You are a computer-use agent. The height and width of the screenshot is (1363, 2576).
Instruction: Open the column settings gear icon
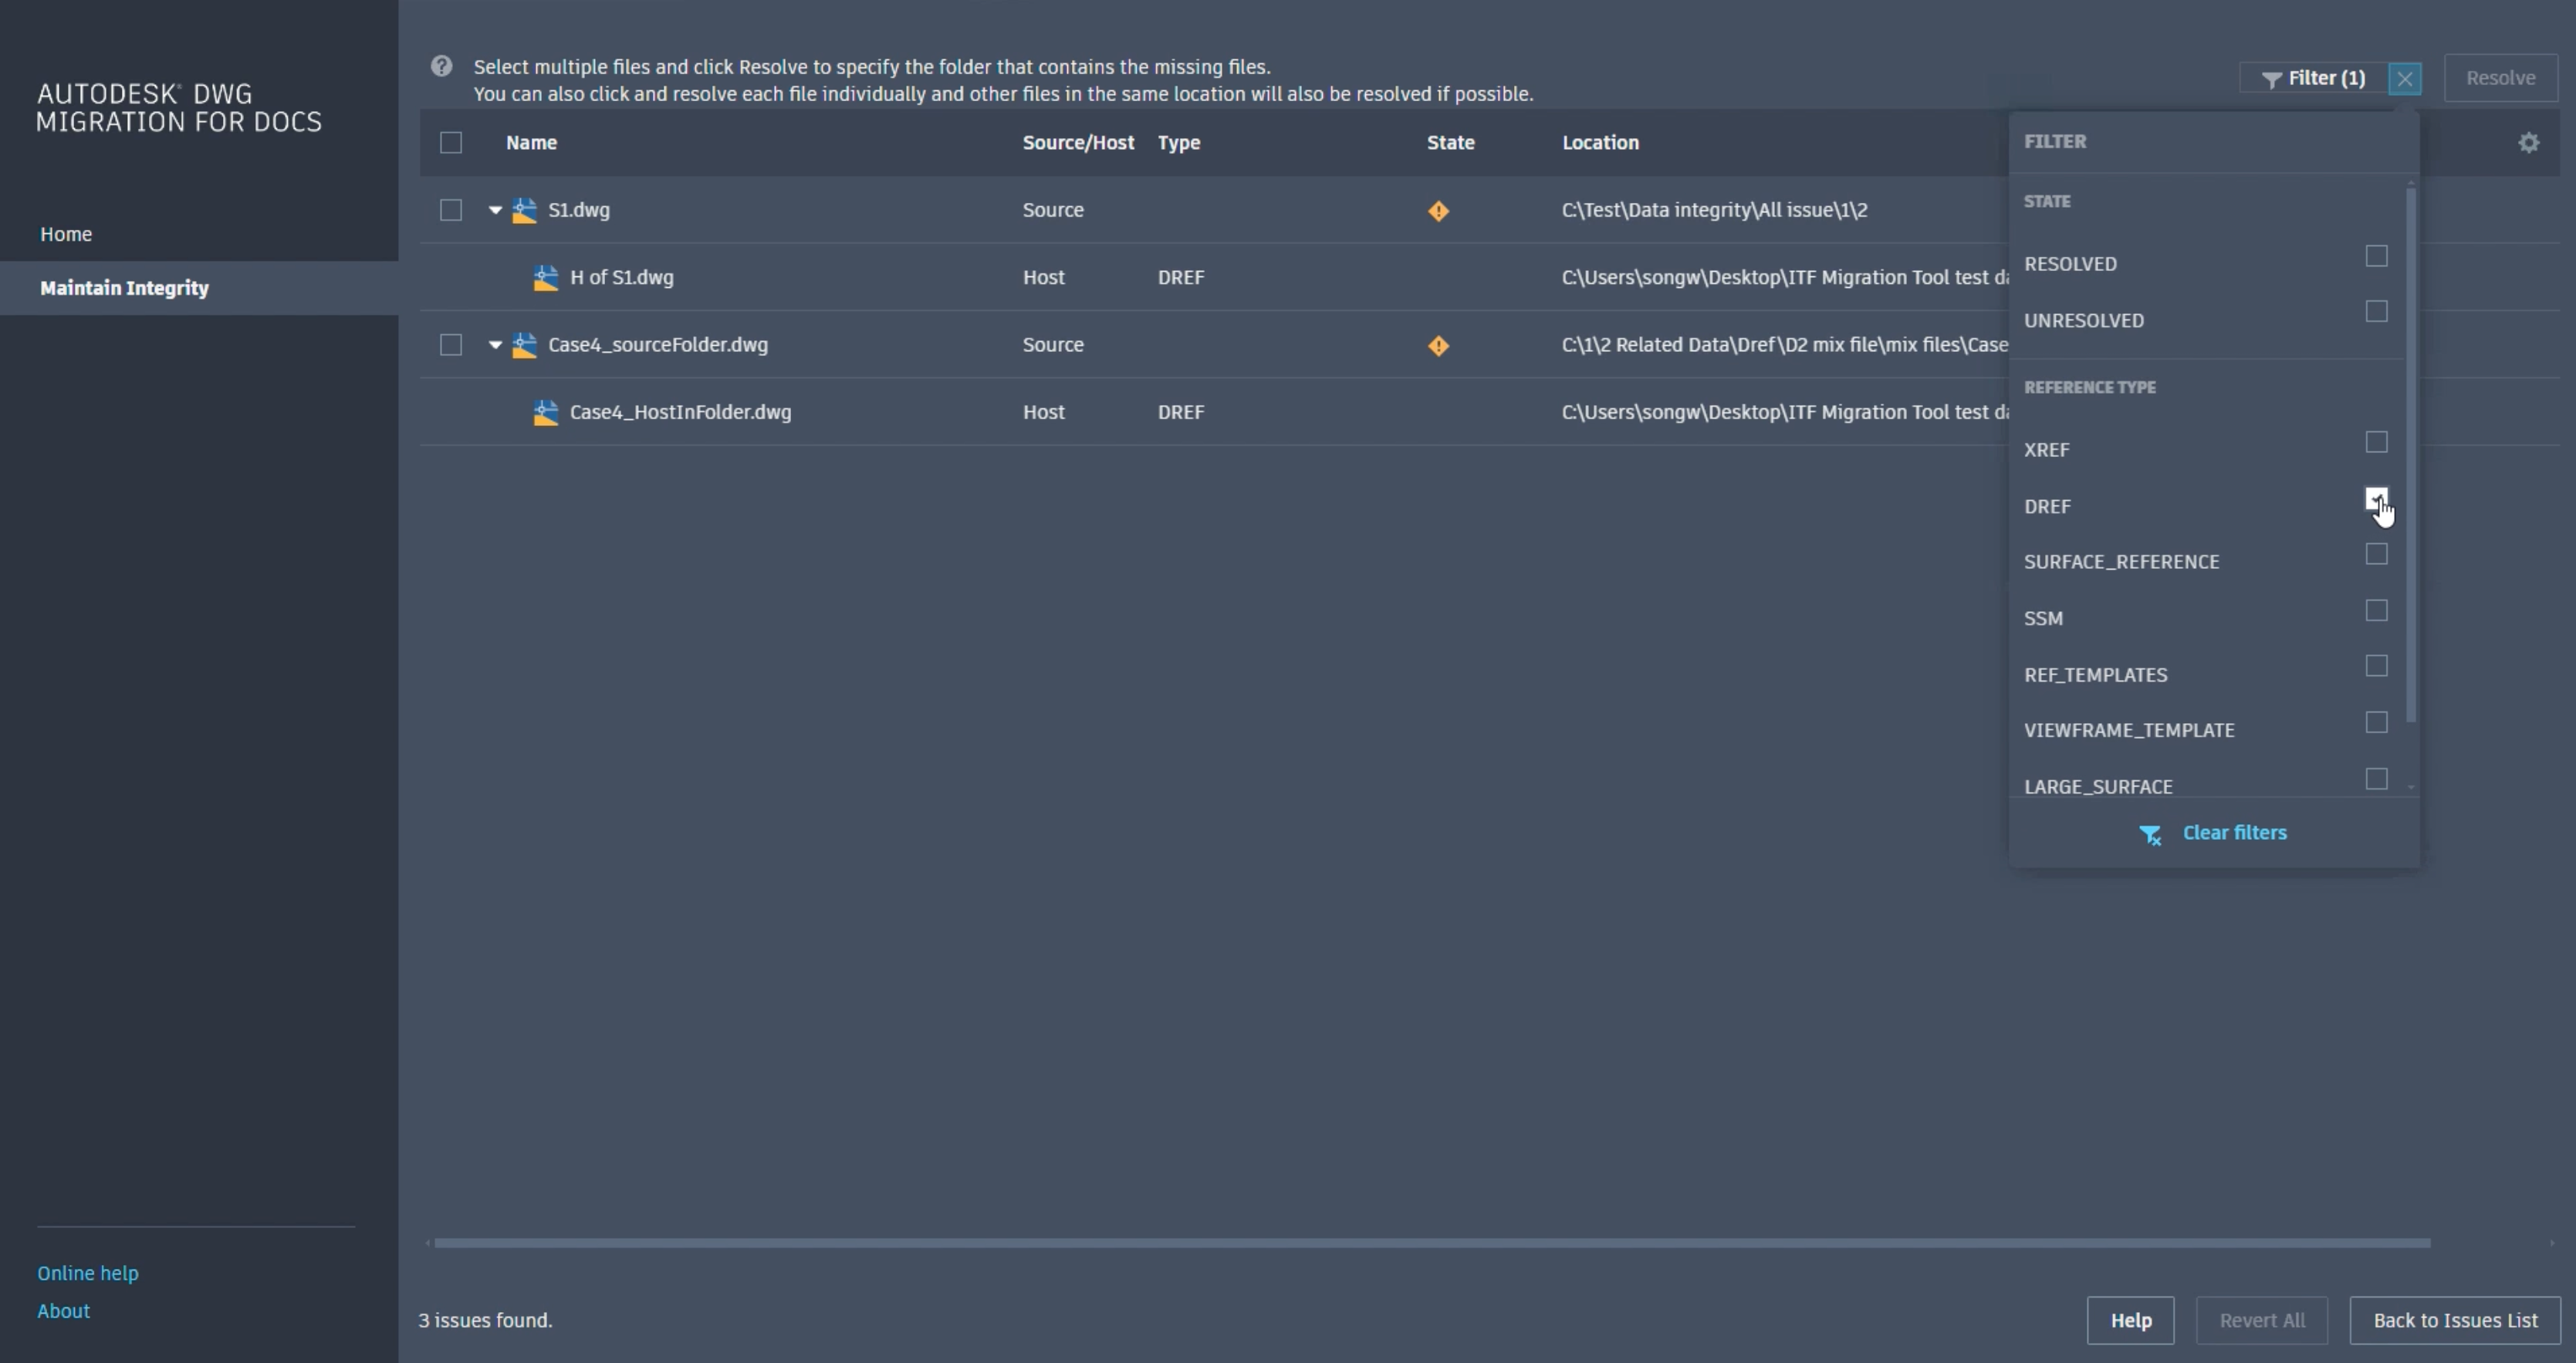(x=2528, y=143)
